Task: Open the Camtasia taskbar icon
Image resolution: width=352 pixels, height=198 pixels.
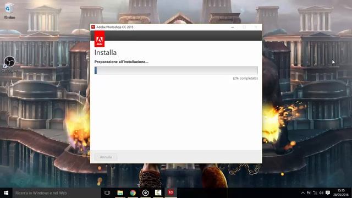Action: pos(158,193)
